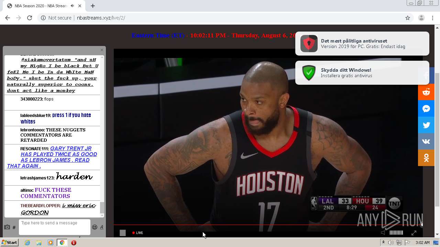Click the red lock shield icon
Viewport: 440px width, 247px height.
[x=309, y=44]
